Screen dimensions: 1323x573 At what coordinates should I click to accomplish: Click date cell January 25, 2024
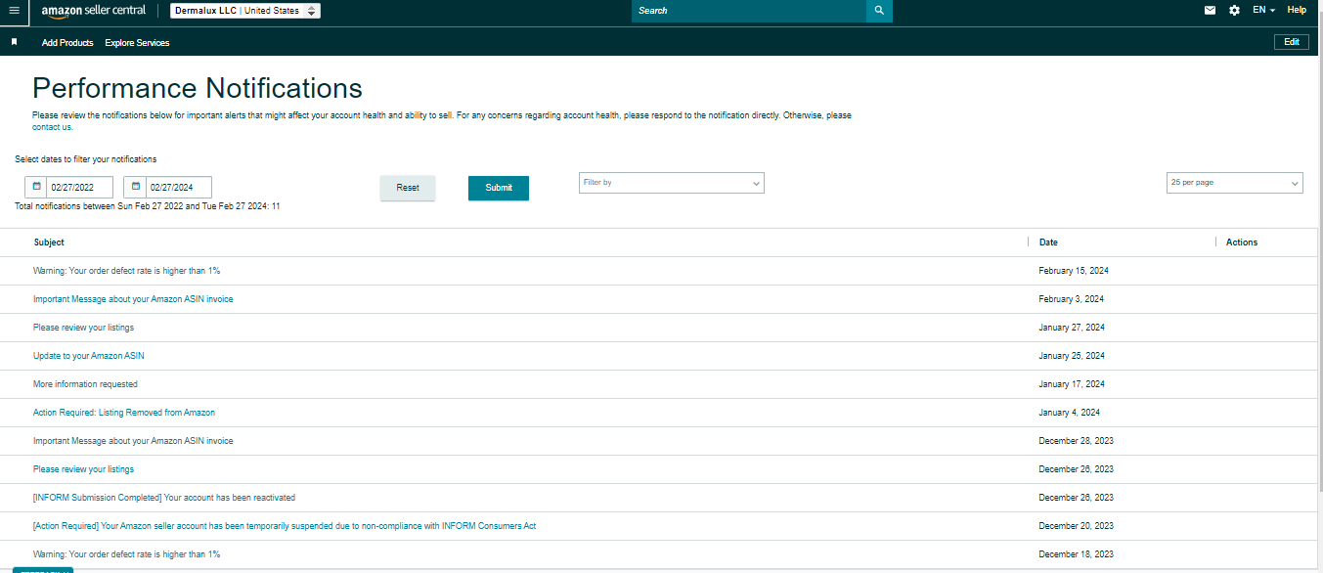[x=1072, y=356]
